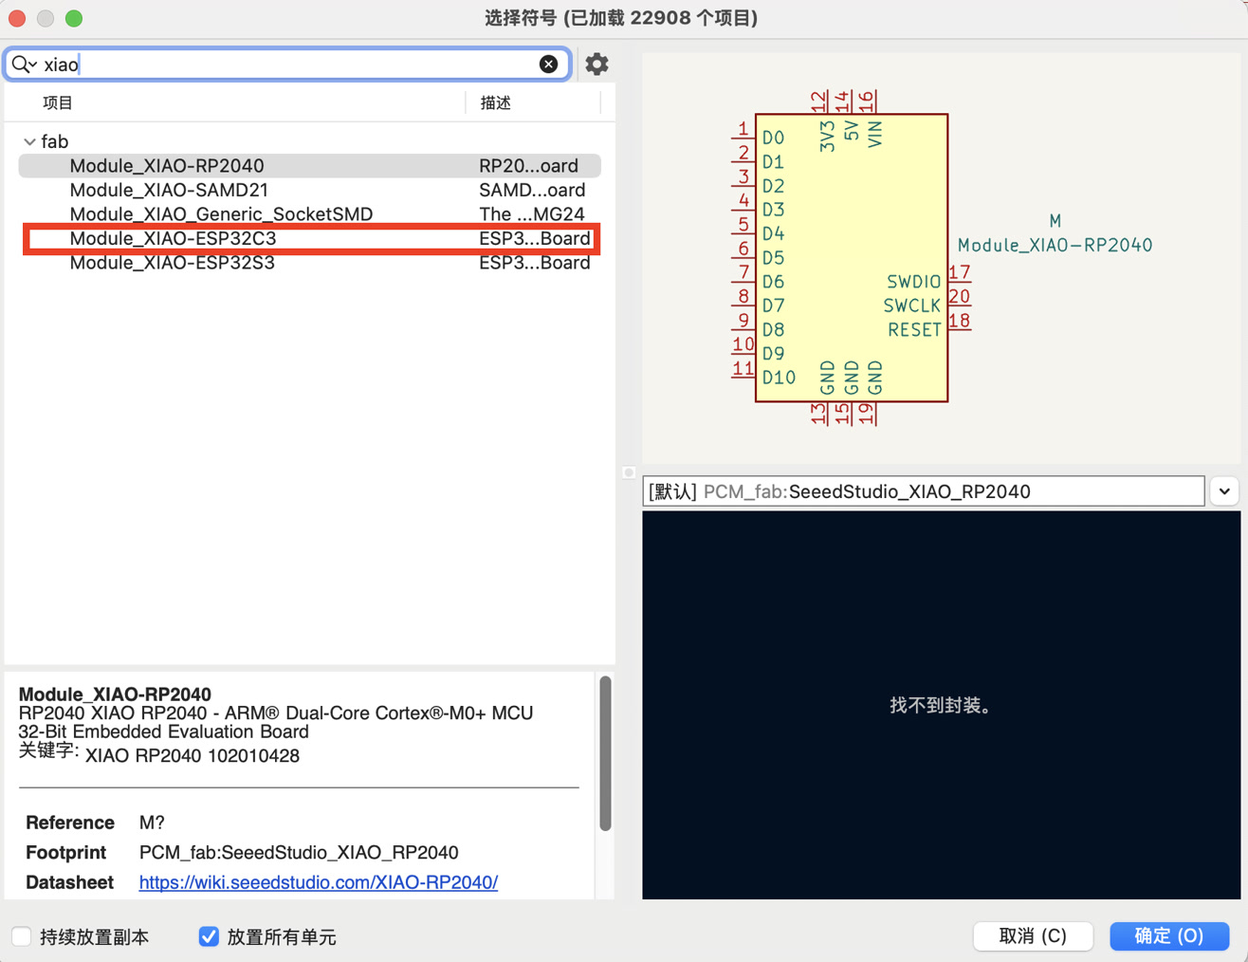Open the symbol chooser settings gear

click(596, 64)
